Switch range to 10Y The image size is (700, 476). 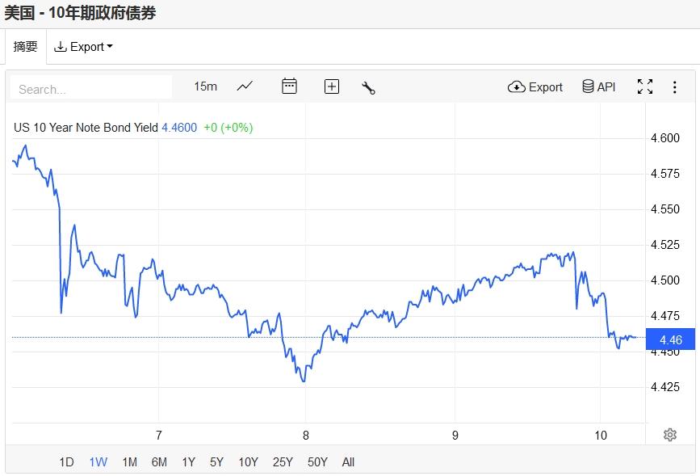point(248,462)
